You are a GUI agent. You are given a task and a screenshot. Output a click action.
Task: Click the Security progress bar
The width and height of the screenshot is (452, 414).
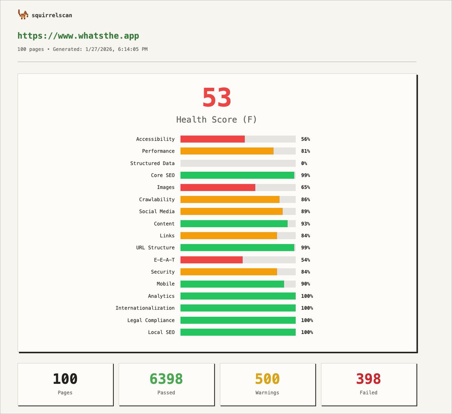pyautogui.click(x=238, y=272)
